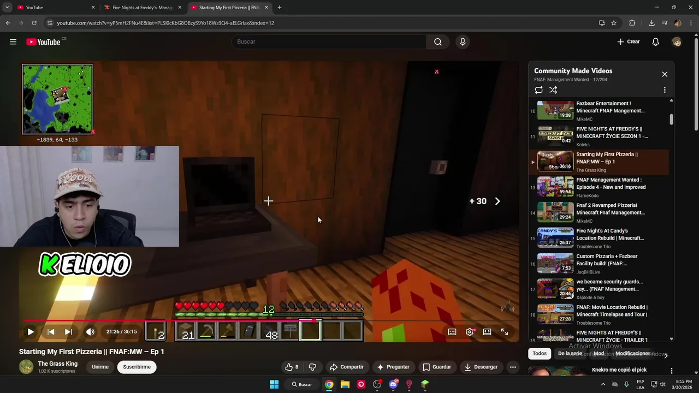Toggle playlist loop

539,90
